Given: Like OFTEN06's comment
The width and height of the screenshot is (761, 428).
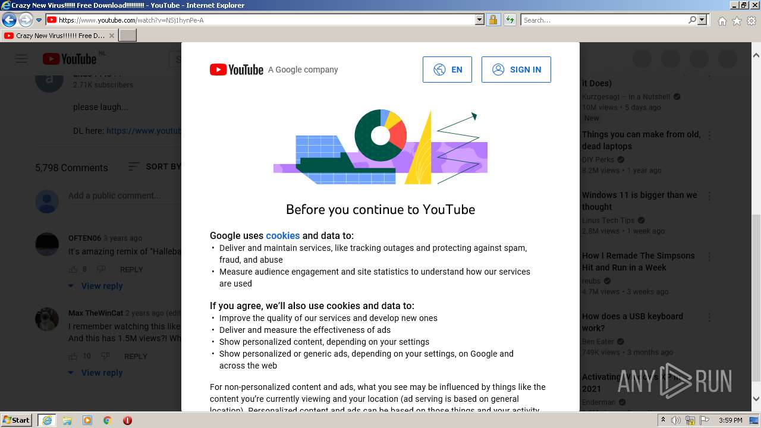Looking at the screenshot, I should click(73, 269).
